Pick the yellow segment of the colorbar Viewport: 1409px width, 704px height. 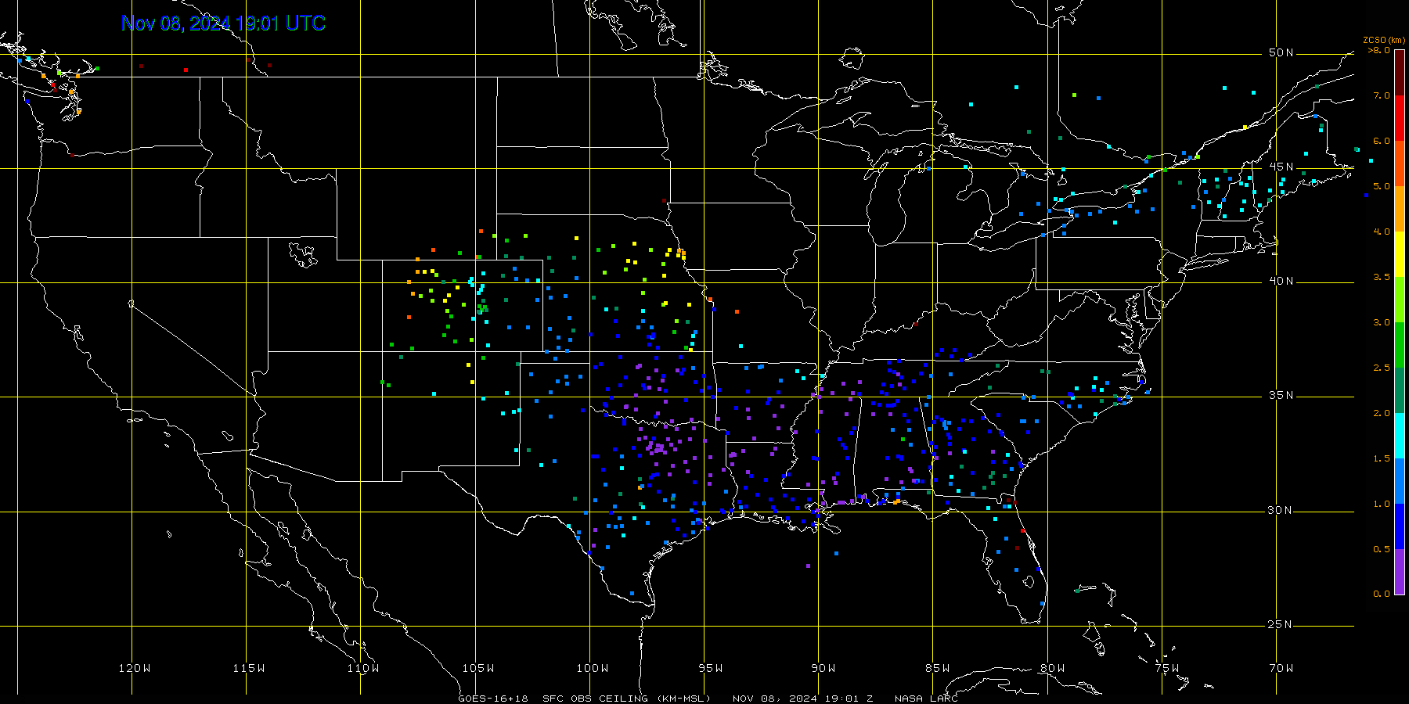coord(1400,254)
